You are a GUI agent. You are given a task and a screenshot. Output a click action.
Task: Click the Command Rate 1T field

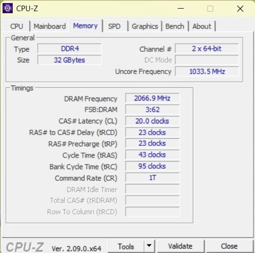152,178
